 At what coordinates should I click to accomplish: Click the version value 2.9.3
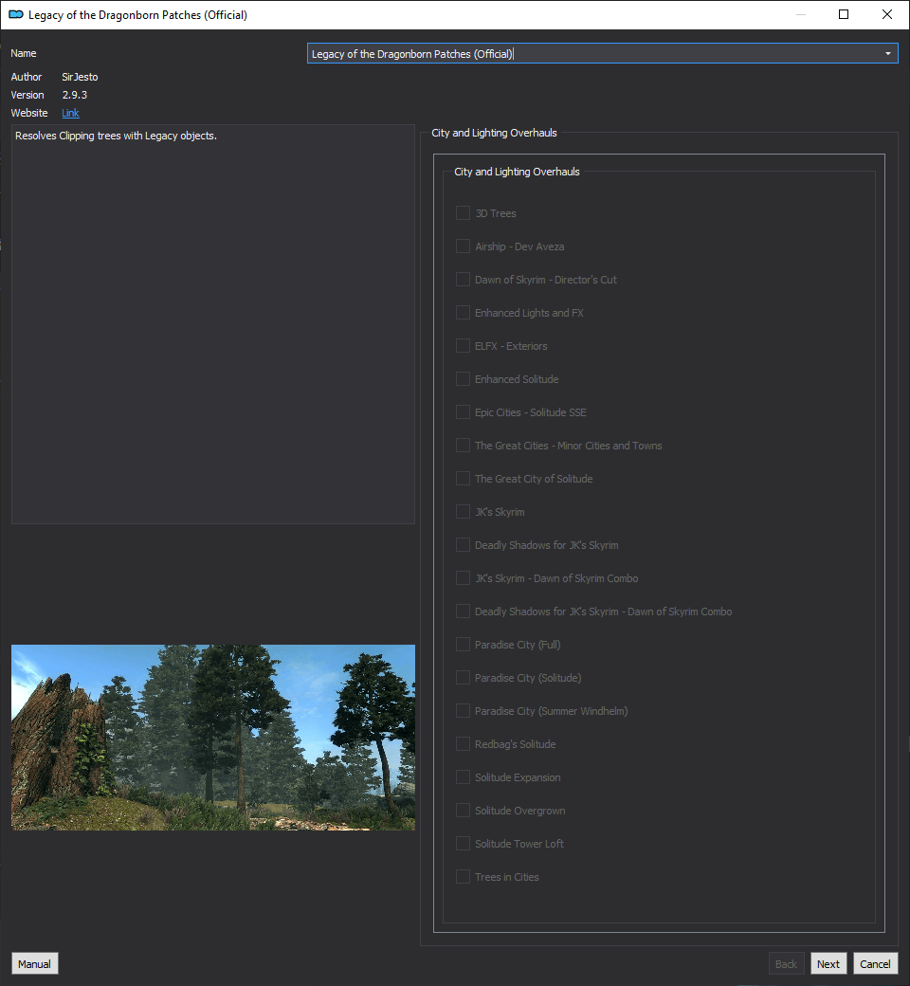point(75,95)
